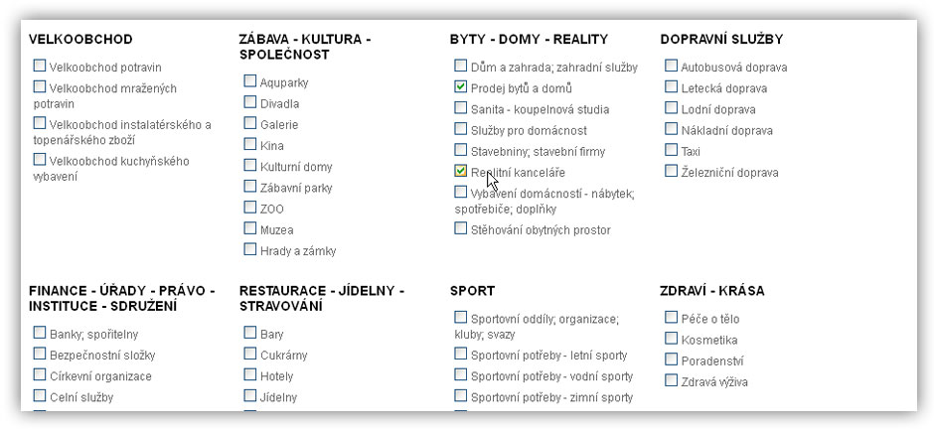Check the Kosmetika checkbox
The height and width of the screenshot is (432, 934).
point(672,339)
